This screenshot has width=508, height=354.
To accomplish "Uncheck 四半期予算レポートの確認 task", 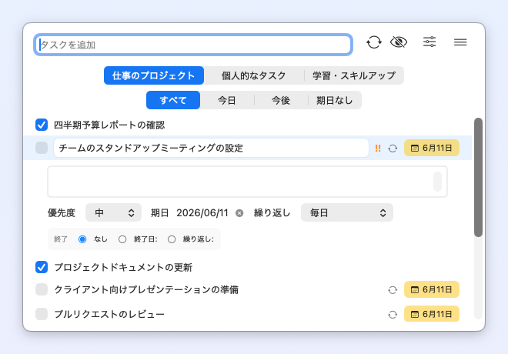I will click(42, 125).
